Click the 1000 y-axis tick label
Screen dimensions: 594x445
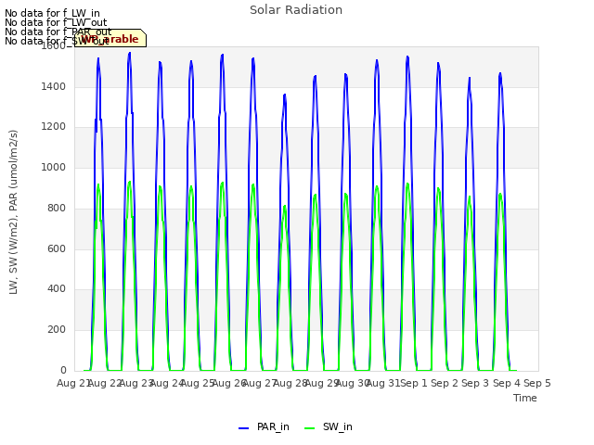pyautogui.click(x=54, y=167)
